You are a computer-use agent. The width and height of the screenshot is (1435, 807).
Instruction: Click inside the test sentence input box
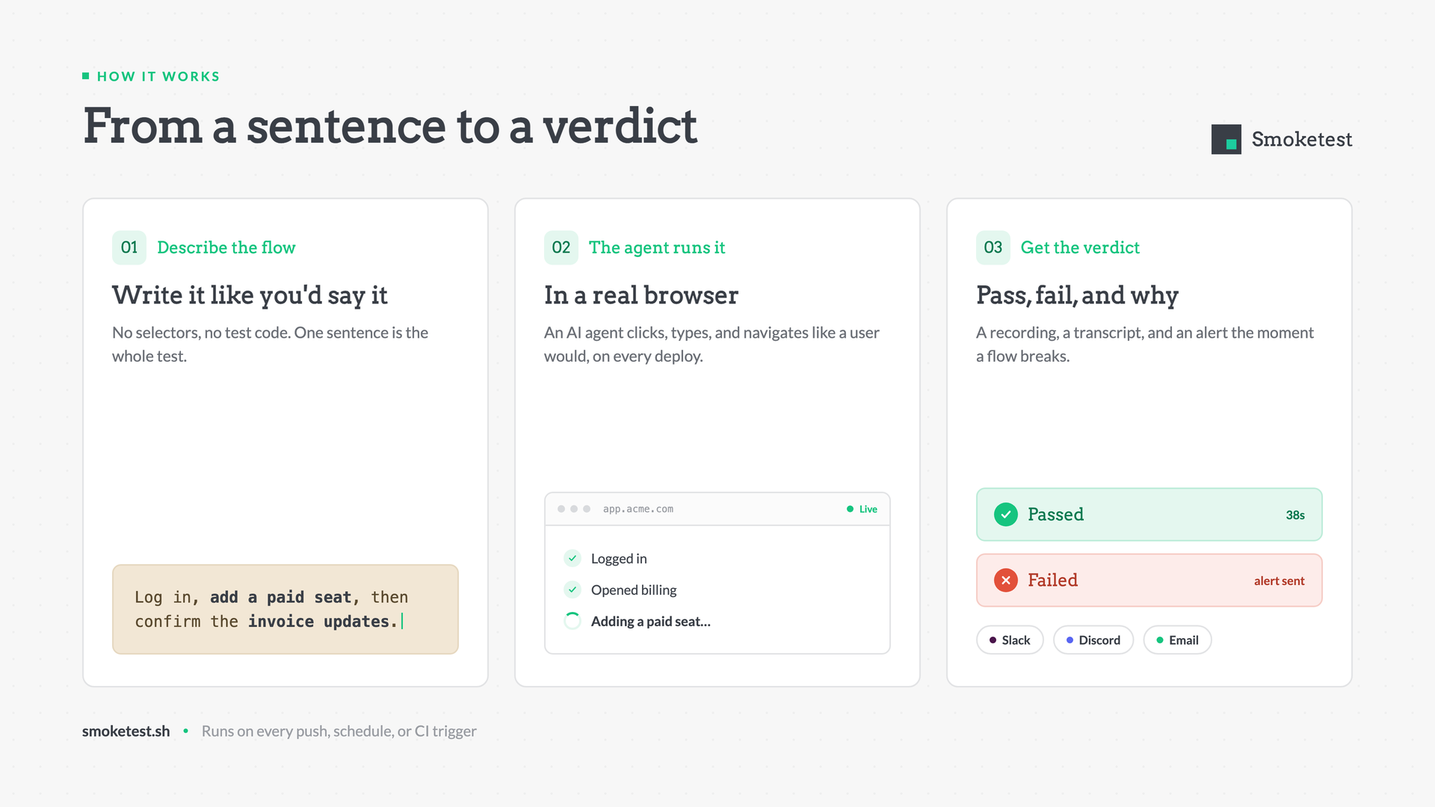coord(286,609)
